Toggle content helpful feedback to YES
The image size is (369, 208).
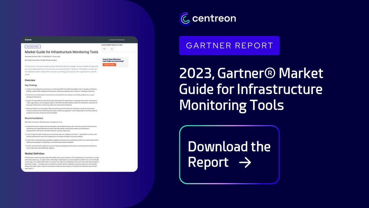(x=104, y=49)
